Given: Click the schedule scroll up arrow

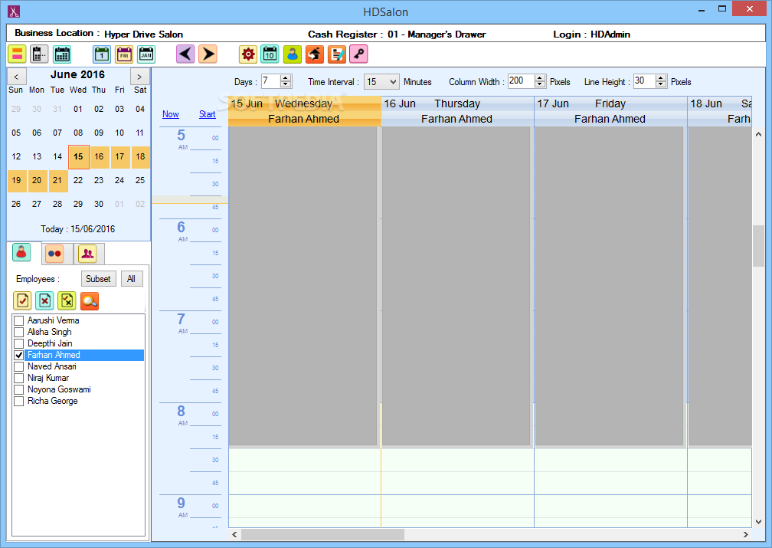Looking at the screenshot, I should (758, 134).
